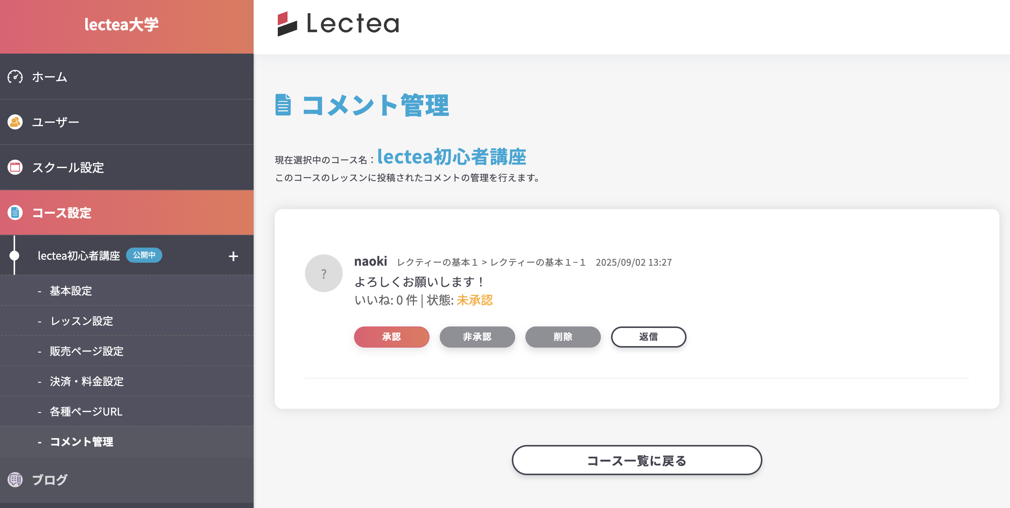The height and width of the screenshot is (508, 1010).
Task: Delete naoki's comment with 削除
Action: [563, 337]
